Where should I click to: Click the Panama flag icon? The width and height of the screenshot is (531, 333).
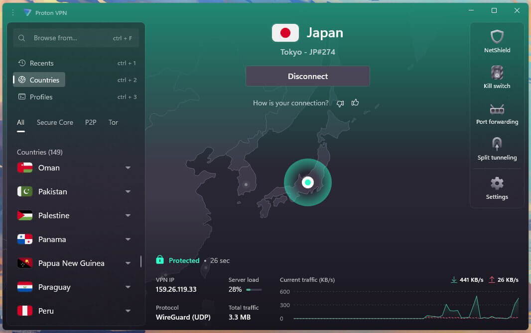[25, 239]
